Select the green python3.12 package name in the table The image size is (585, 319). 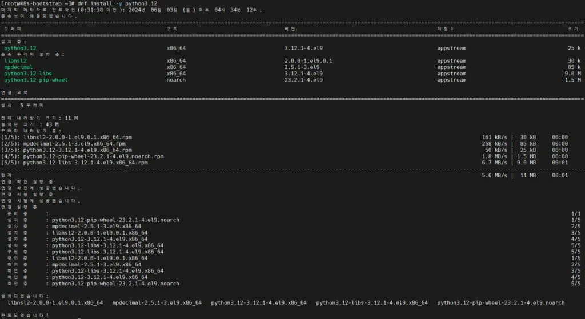point(20,48)
